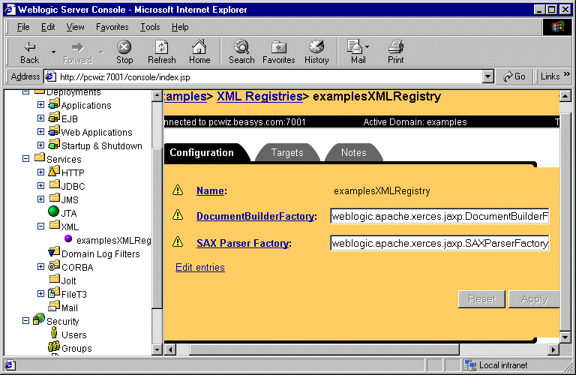The width and height of the screenshot is (576, 375).
Task: Select Services label in the tree
Action: click(64, 160)
